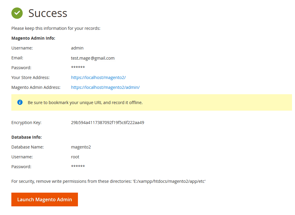This screenshot has height=215, width=295.
Task: Open the Magento Admin Address link
Action: (105, 87)
